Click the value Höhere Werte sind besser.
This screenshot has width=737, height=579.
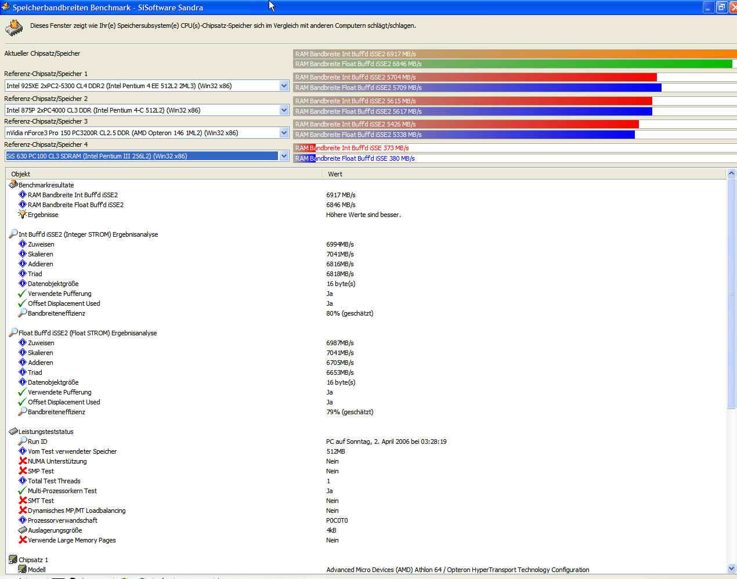363,215
